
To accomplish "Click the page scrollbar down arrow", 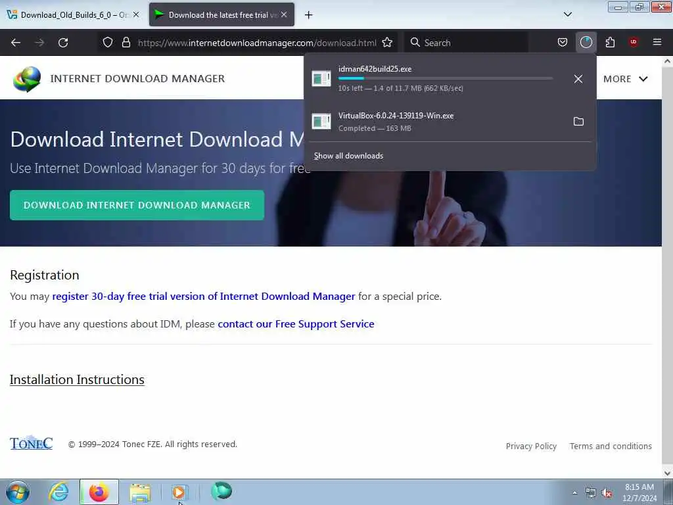I will 667,473.
